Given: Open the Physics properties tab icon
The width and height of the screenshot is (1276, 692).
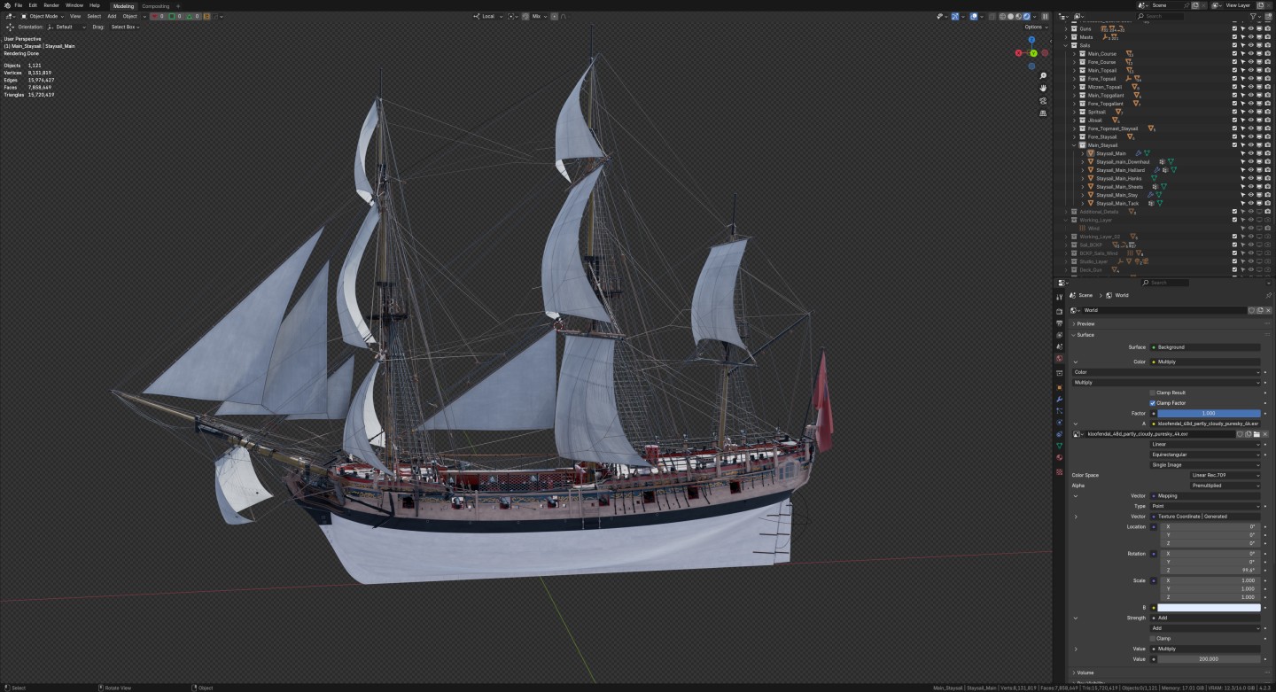Looking at the screenshot, I should (1059, 423).
